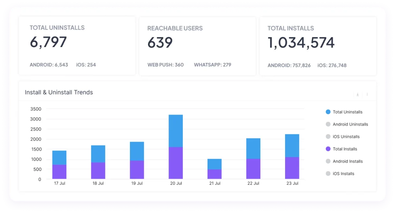The height and width of the screenshot is (213, 395).
Task: Show the iOS Installs series in the legend
Action: coord(340,174)
